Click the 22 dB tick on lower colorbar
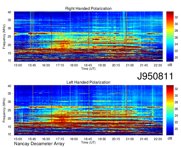Screen dimensions: 181x147 [x=176, y=122]
